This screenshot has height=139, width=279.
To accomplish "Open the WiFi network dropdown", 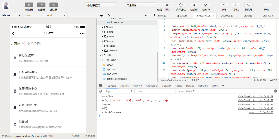I will 56,15.
